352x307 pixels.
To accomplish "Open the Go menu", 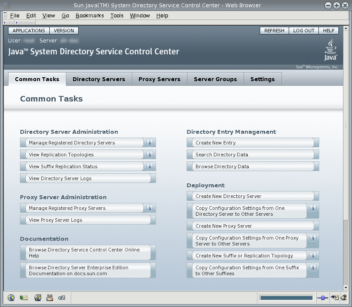I will (65, 16).
